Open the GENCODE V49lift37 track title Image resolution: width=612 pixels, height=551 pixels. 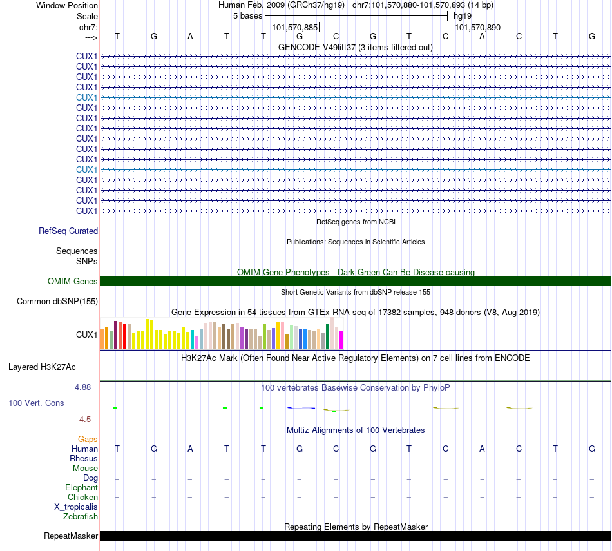click(x=356, y=47)
